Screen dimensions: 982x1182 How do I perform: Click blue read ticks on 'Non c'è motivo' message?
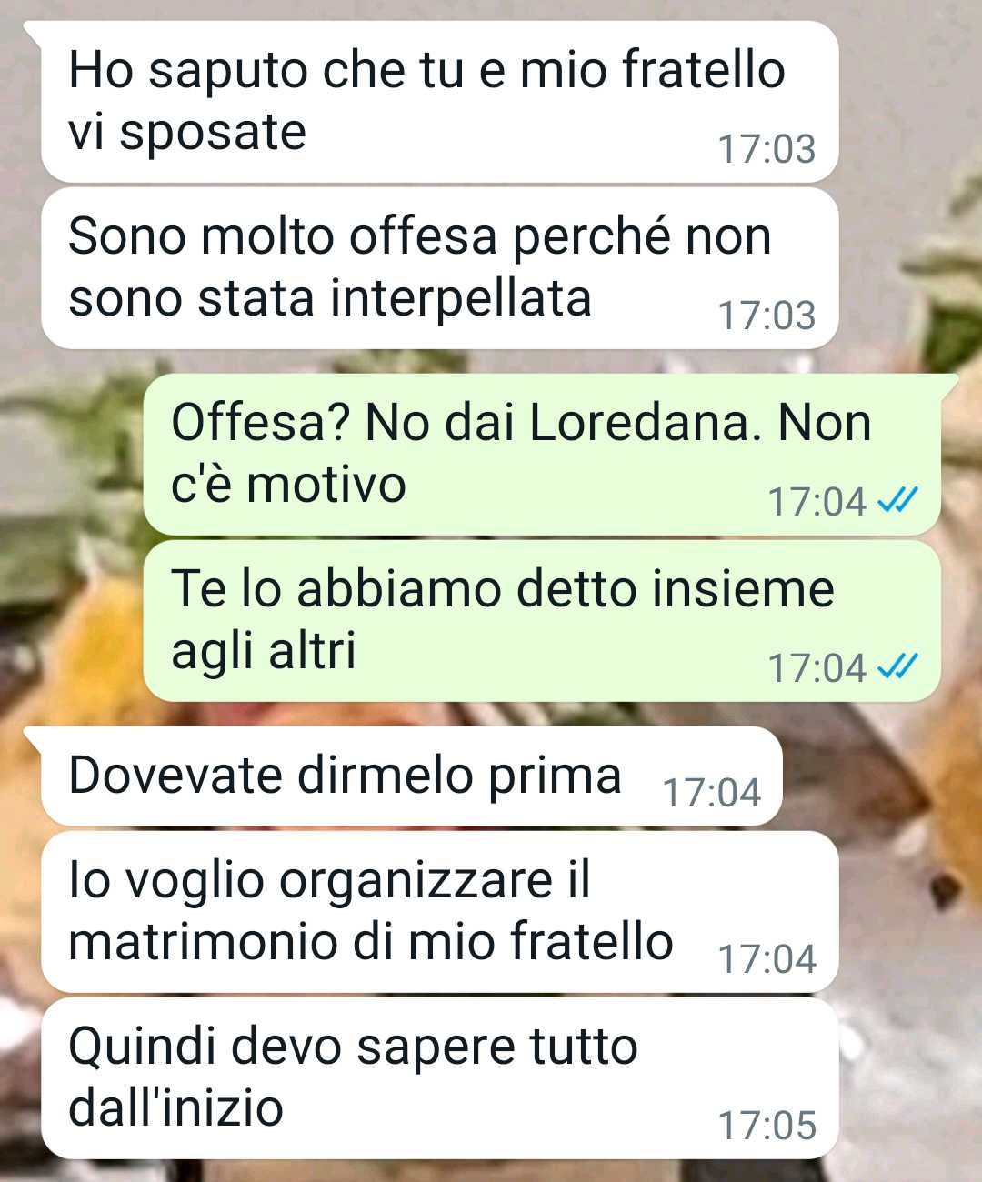click(897, 500)
